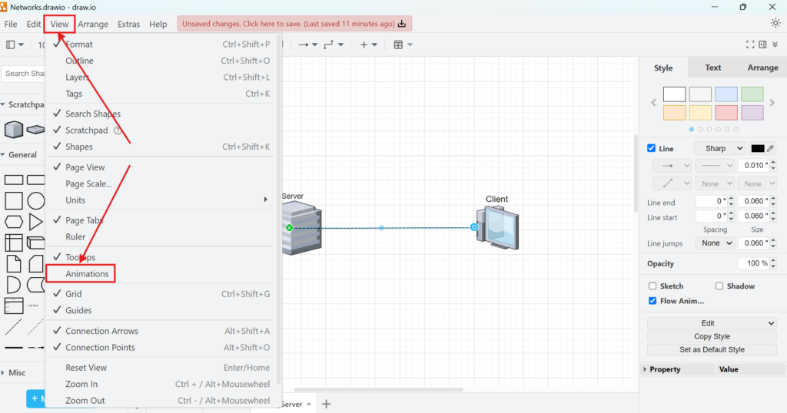Click the Server shape on the canvas

pyautogui.click(x=301, y=229)
